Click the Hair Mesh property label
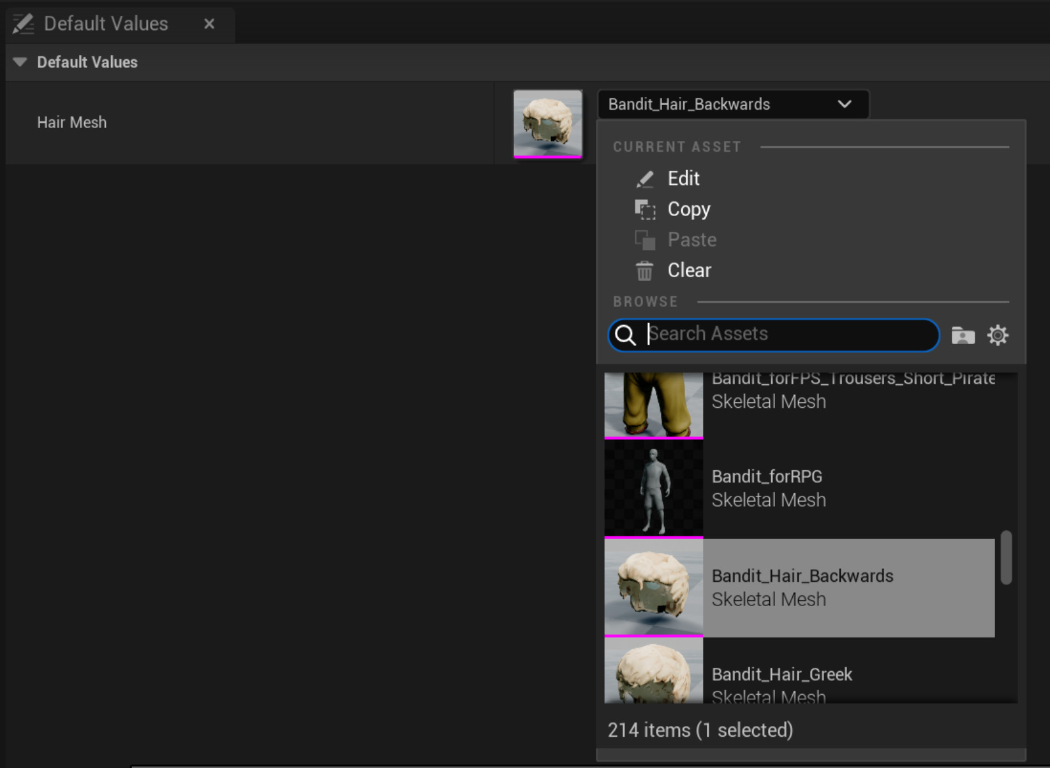1050x768 pixels. pos(71,122)
